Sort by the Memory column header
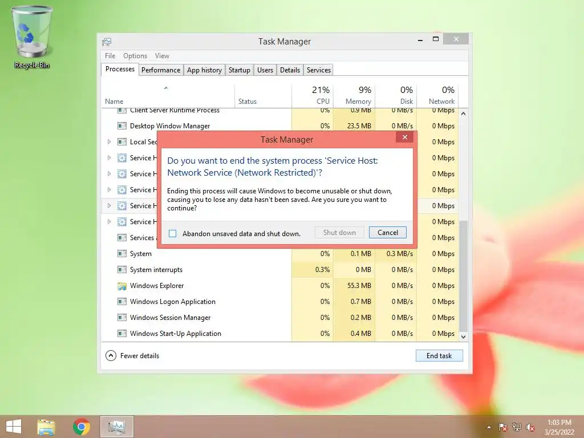The height and width of the screenshot is (438, 584). pos(354,96)
